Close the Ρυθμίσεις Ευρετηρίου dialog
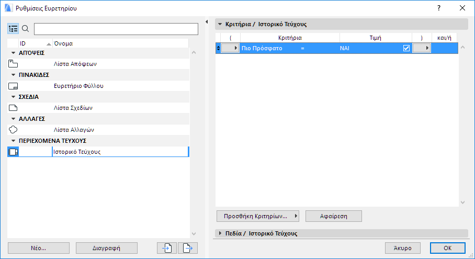 (x=462, y=8)
